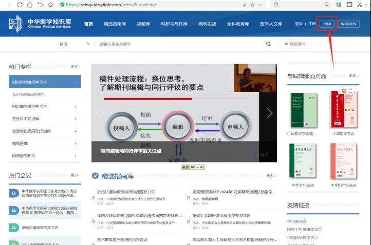
Task: Click the 精选指南库 compass icon
Action: point(95,176)
